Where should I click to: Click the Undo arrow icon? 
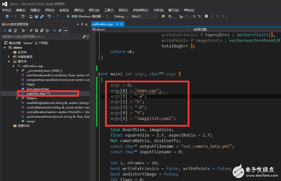click(49, 16)
